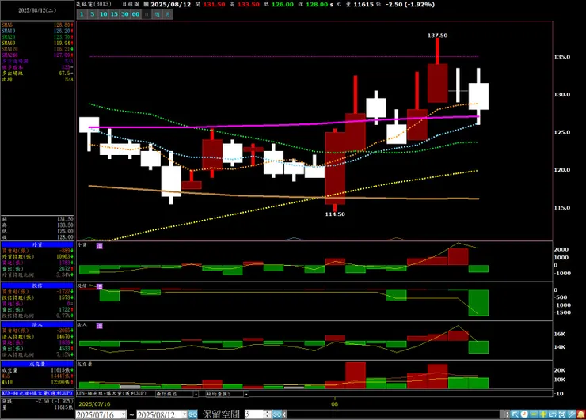The width and height of the screenshot is (586, 420).
Task: Select the cursor arrow tool icon
Action: click(515, 414)
